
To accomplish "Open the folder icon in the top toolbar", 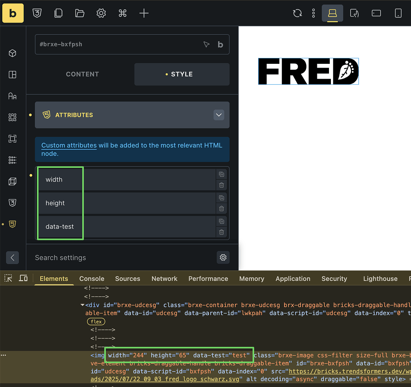I will (x=79, y=13).
